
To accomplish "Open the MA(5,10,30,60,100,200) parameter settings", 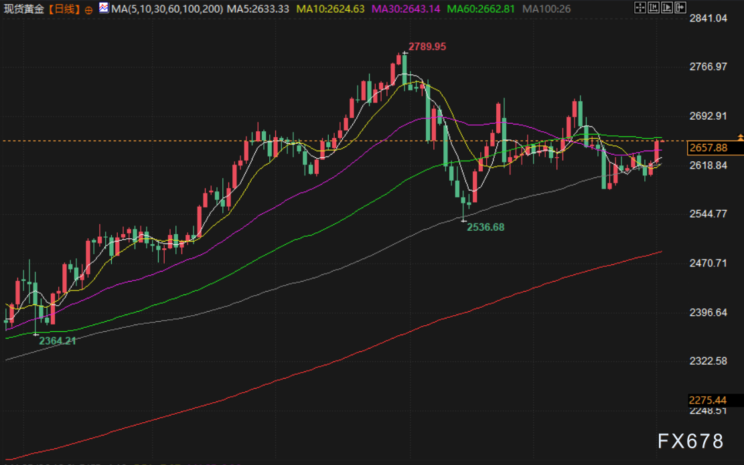I will [x=167, y=9].
